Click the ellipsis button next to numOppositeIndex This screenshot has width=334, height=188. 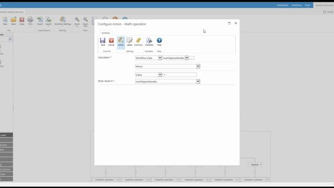[x=192, y=58]
